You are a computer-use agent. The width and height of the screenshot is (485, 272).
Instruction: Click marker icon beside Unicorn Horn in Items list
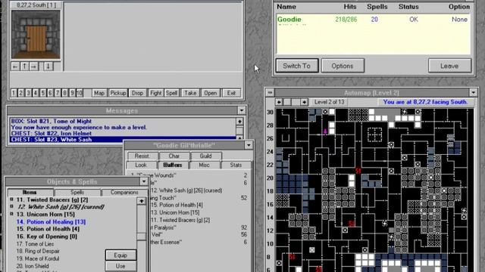coord(12,214)
